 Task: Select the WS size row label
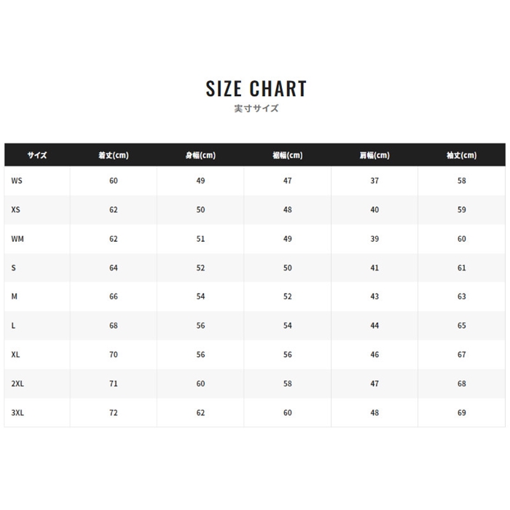pyautogui.click(x=17, y=181)
